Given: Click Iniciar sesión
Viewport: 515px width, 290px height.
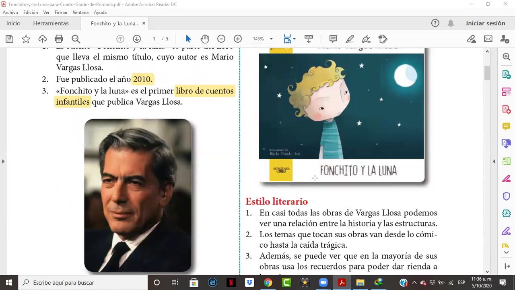Looking at the screenshot, I should coord(486,23).
